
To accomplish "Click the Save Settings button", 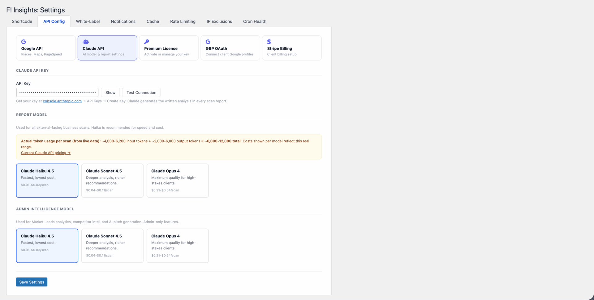I will tap(32, 282).
